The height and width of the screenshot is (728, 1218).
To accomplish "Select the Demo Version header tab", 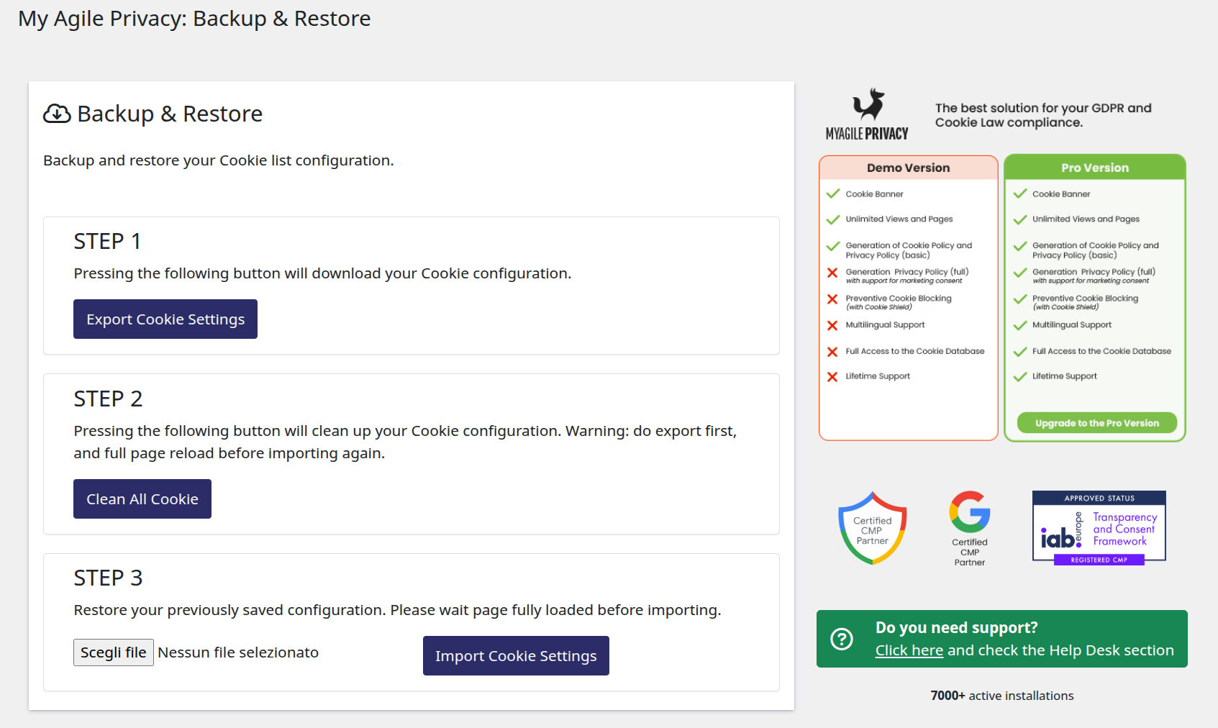I will pos(907,167).
